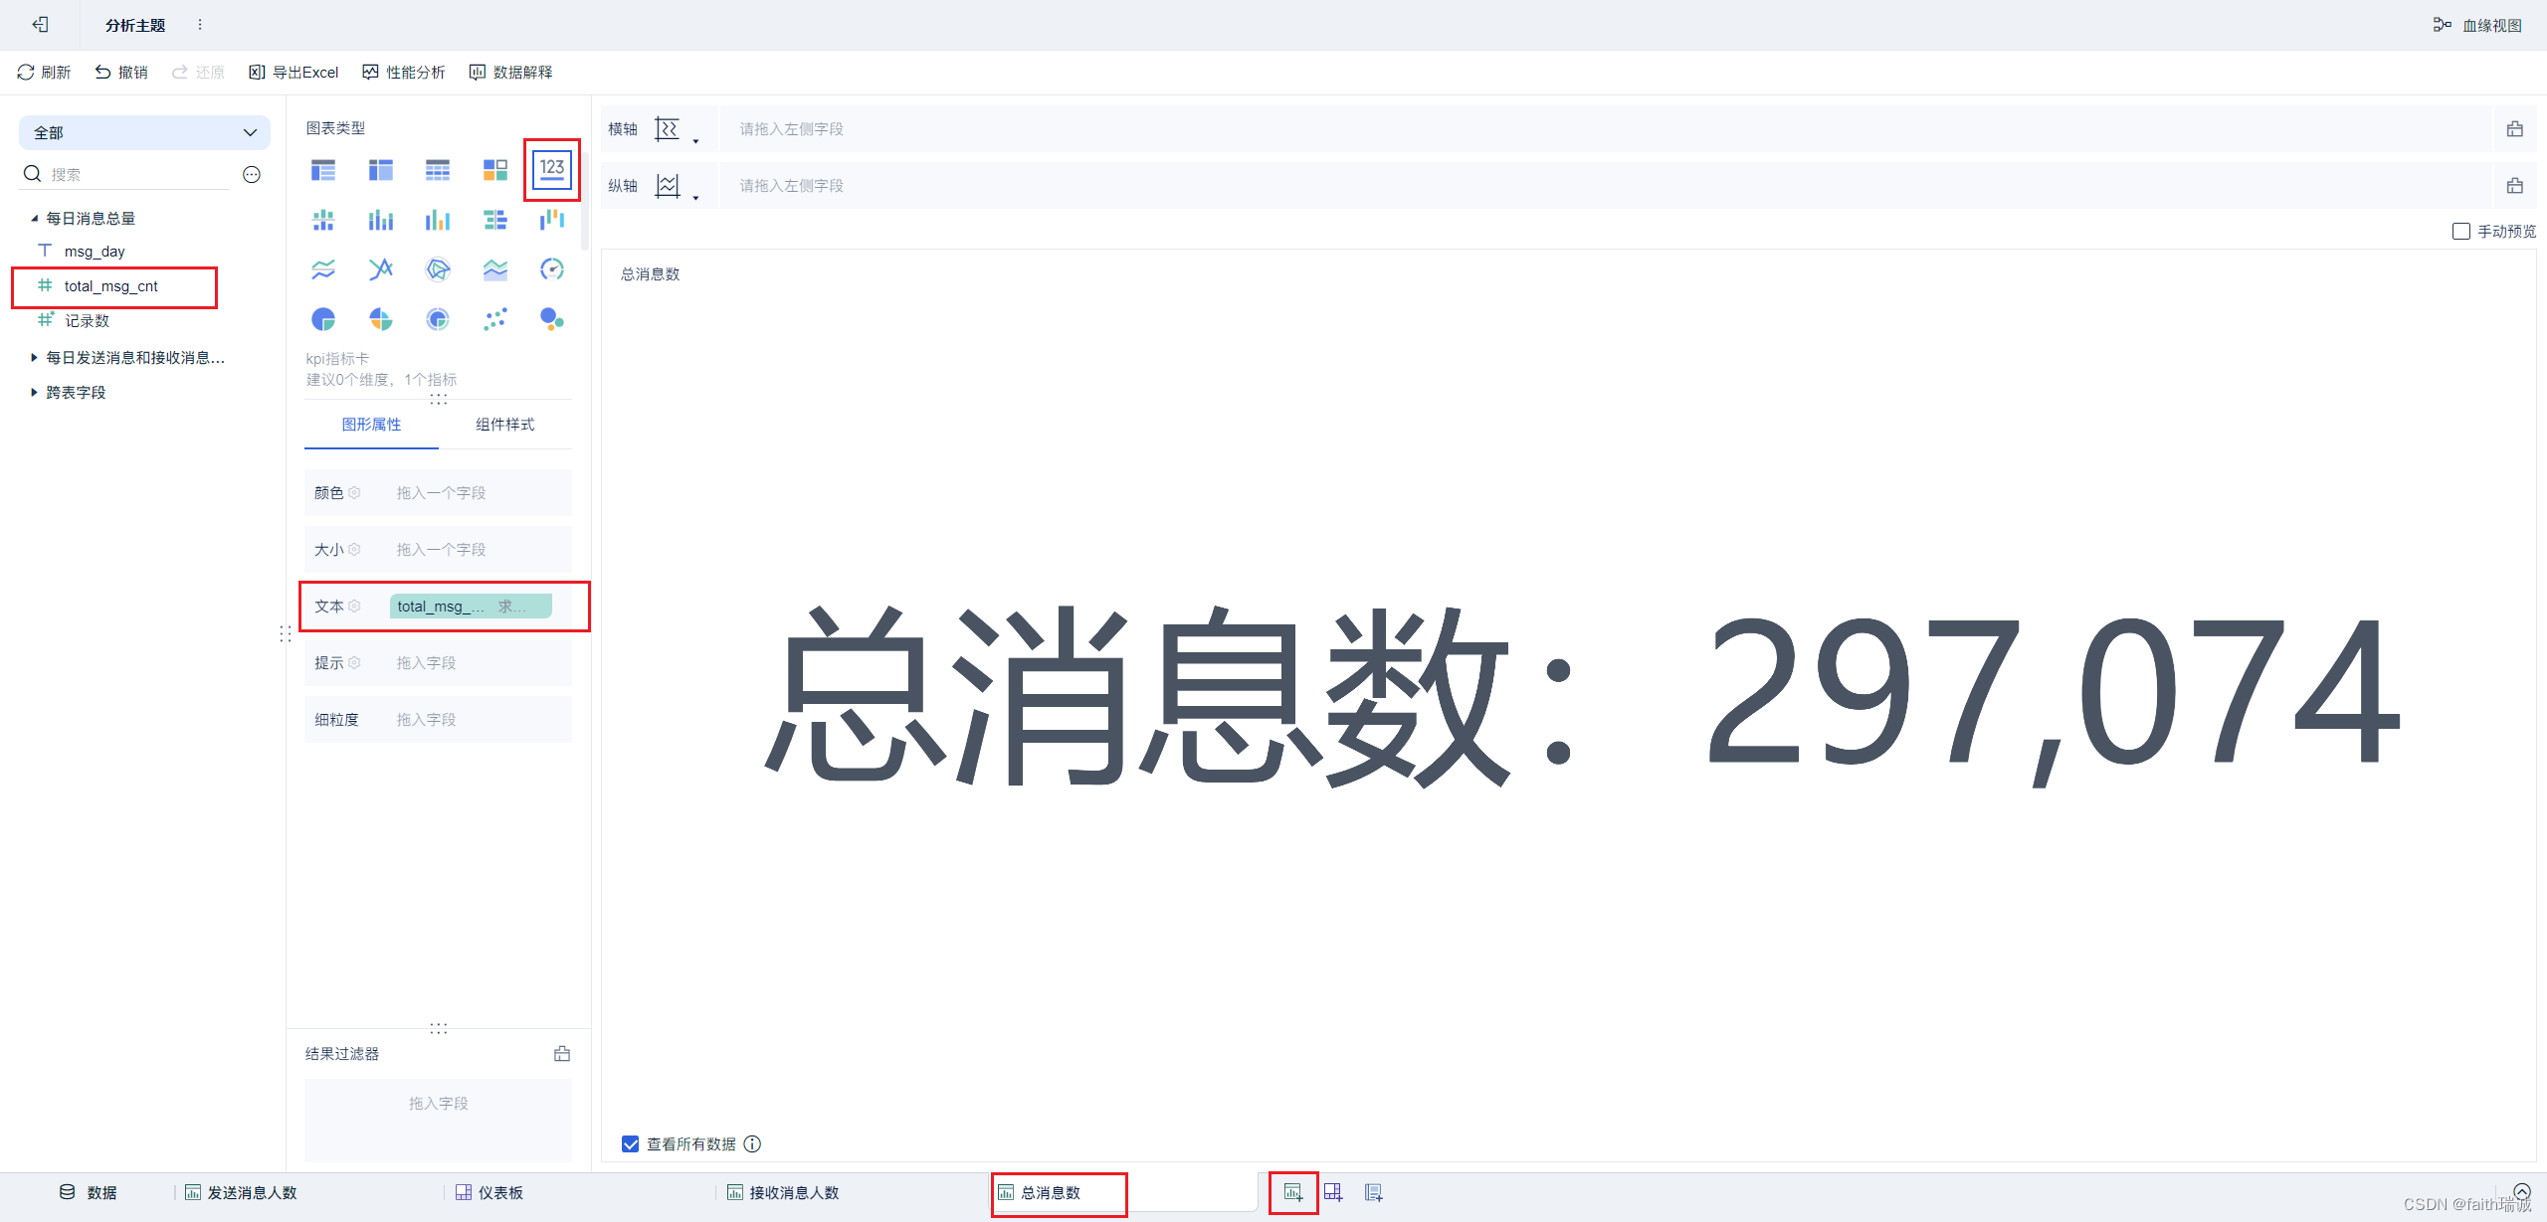The image size is (2547, 1222).
Task: Click the back exit icon at top left
Action: pos(40,25)
